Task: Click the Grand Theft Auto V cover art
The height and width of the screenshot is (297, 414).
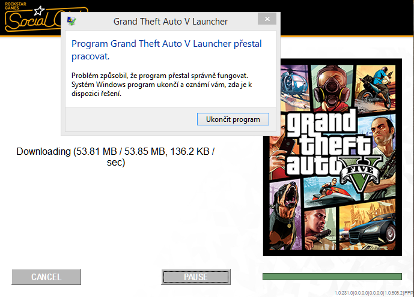Action: [x=332, y=157]
